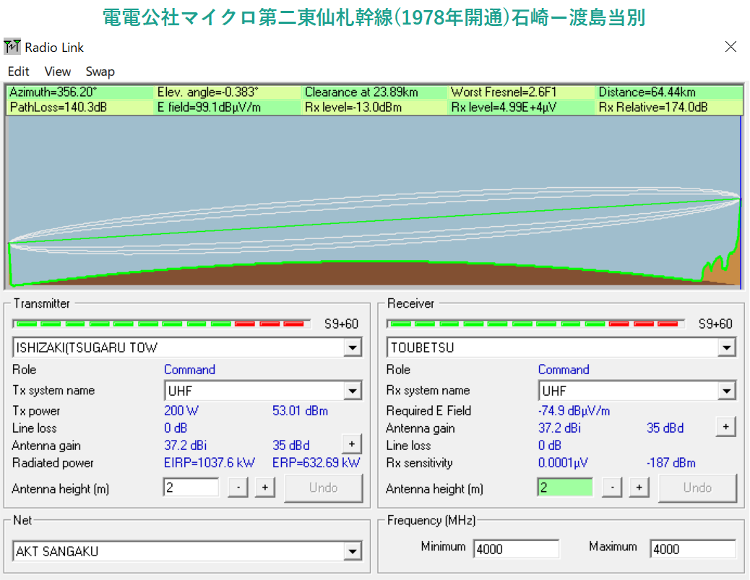The image size is (750, 580).
Task: Decrease receiver antenna height with minus button
Action: click(612, 488)
